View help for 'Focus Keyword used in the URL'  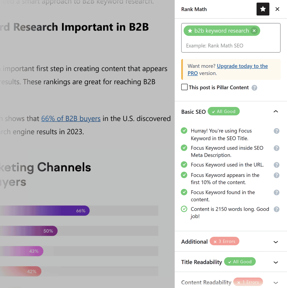tap(276, 165)
